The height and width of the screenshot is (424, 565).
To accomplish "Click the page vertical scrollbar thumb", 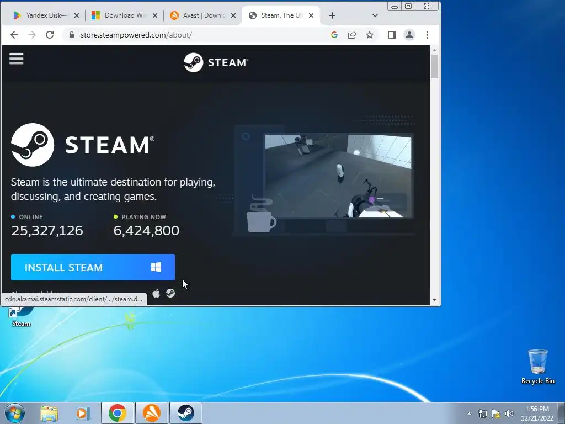I will pos(434,67).
